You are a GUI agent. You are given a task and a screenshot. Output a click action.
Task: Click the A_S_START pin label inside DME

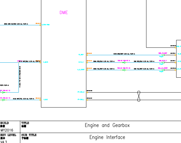(x=81, y=70)
